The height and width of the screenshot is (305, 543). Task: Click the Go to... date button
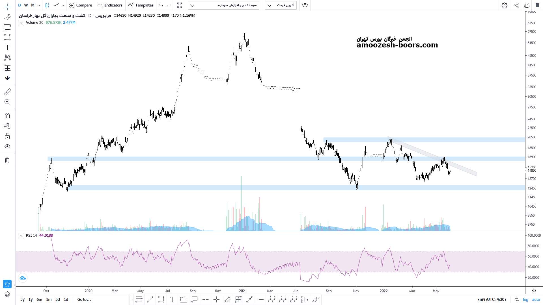(84, 300)
